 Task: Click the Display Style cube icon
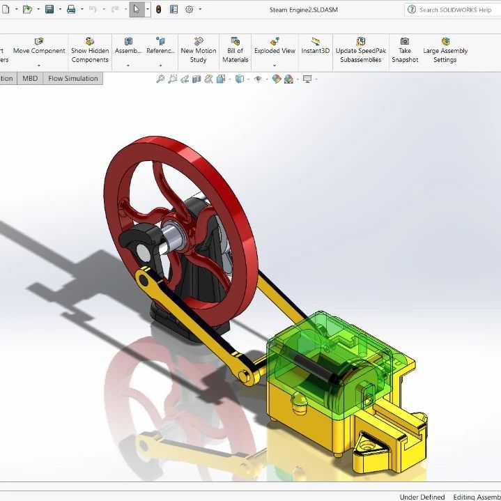pyautogui.click(x=239, y=79)
